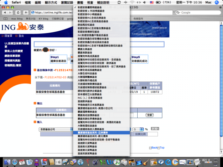Select 大聯全球科技基金 option
Viewport: 223px width, 167px height.
[101, 73]
